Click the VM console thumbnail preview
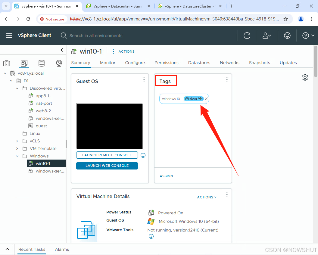Image resolution: width=318 pixels, height=255 pixels. (109, 126)
